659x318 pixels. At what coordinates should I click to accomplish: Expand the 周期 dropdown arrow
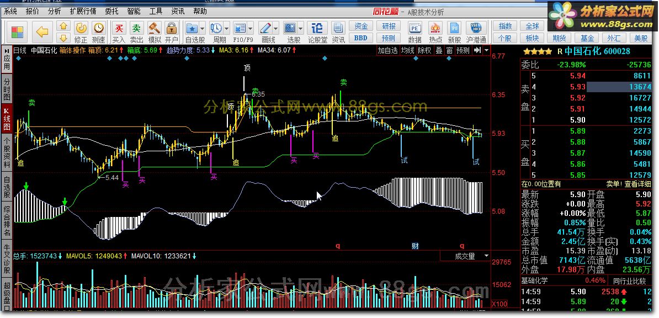tap(226, 29)
